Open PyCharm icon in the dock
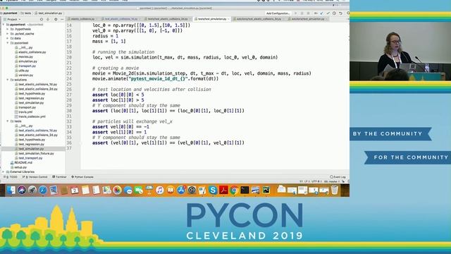Screen dimensions: 451x254 click(266, 190)
